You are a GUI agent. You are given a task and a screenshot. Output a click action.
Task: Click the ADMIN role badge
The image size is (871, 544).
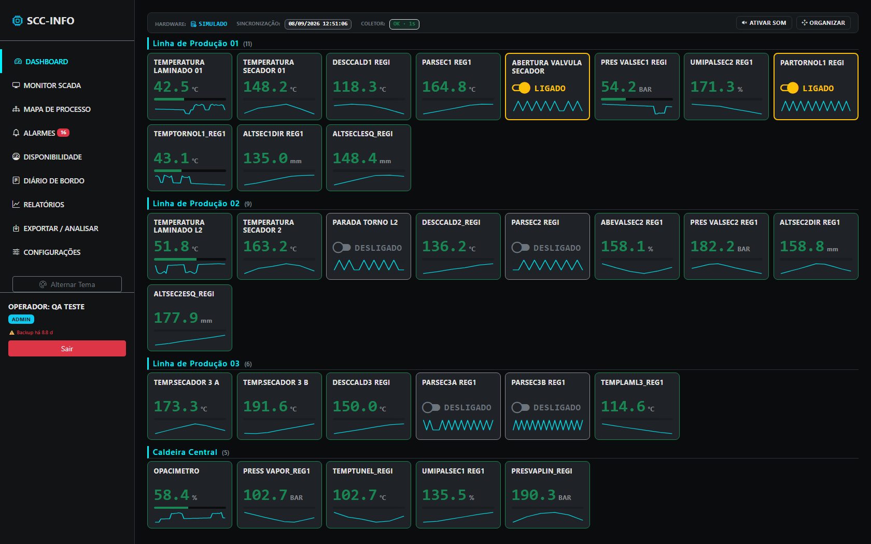pos(21,320)
